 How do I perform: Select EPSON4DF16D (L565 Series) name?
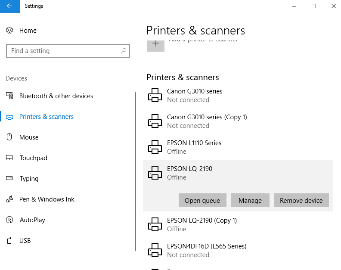207,246
